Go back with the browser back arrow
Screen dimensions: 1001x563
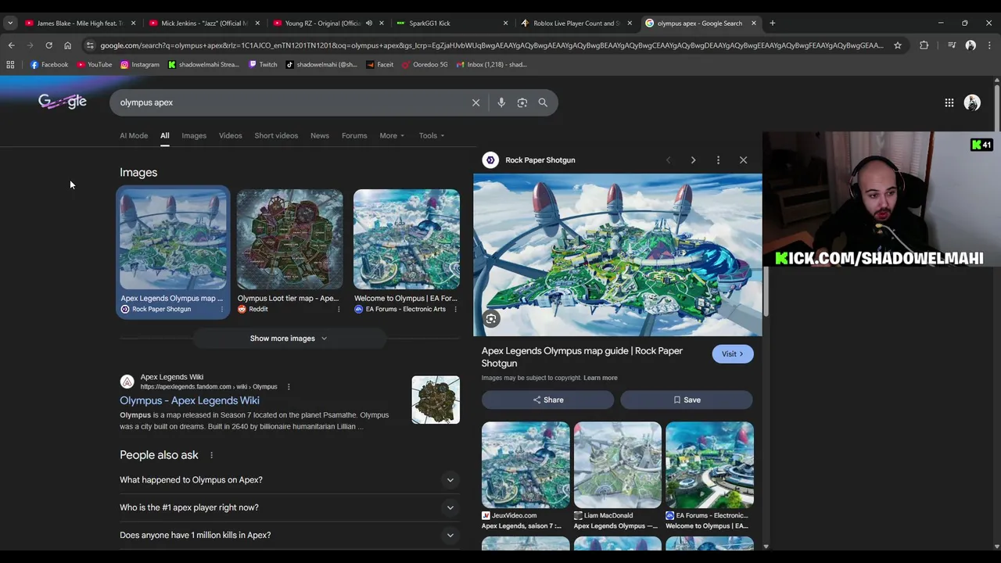tap(11, 45)
